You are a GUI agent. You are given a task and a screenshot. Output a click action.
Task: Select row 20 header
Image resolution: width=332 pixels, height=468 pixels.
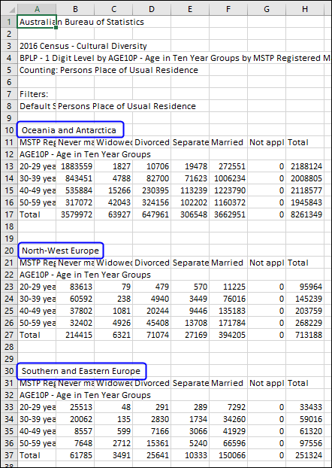tap(9, 251)
